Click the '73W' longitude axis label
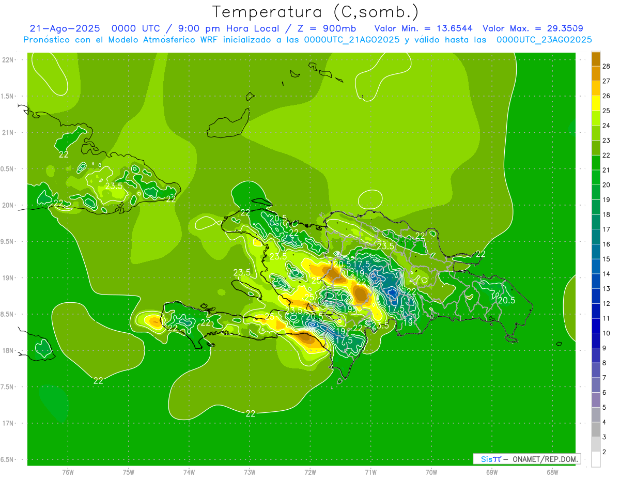 pyautogui.click(x=250, y=472)
